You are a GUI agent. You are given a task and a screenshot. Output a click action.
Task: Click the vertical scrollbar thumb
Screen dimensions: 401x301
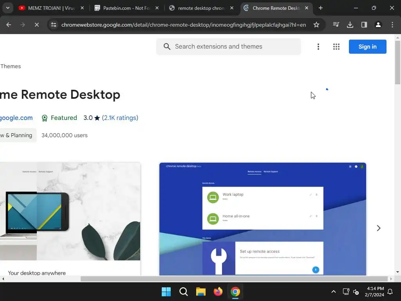[x=397, y=62]
